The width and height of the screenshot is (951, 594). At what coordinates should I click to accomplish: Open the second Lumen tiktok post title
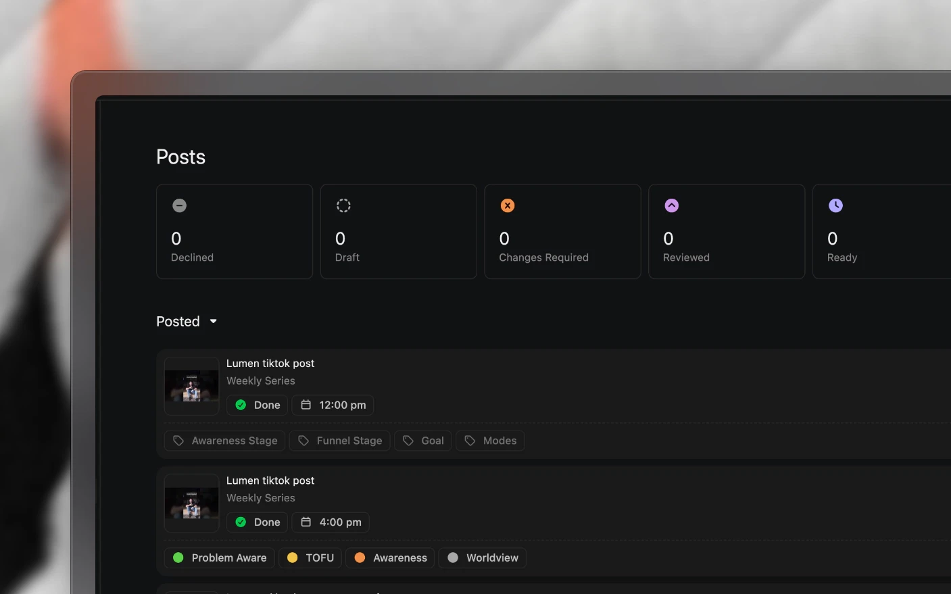[x=270, y=480]
